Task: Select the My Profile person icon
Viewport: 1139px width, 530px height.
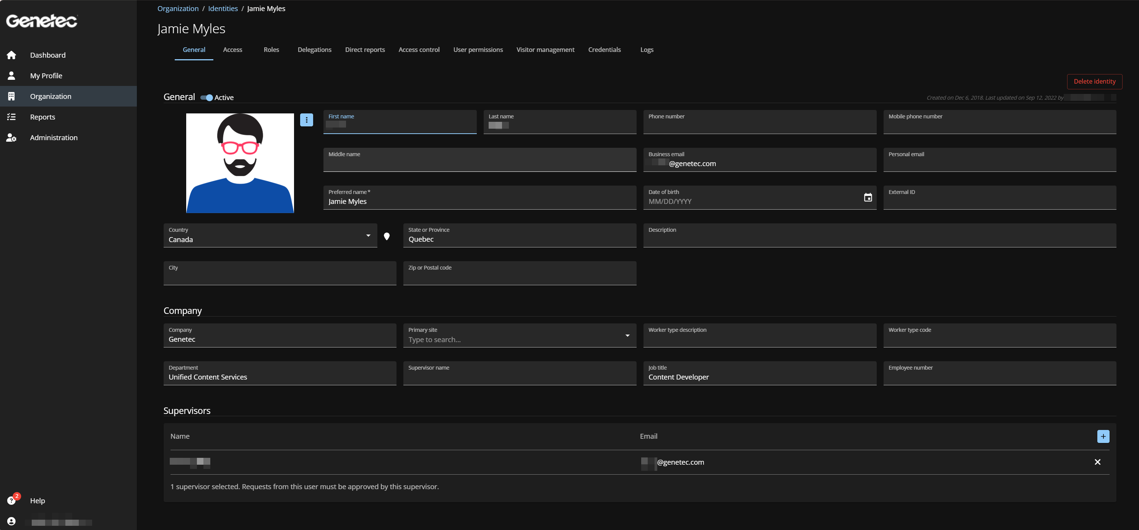Action: 11,76
